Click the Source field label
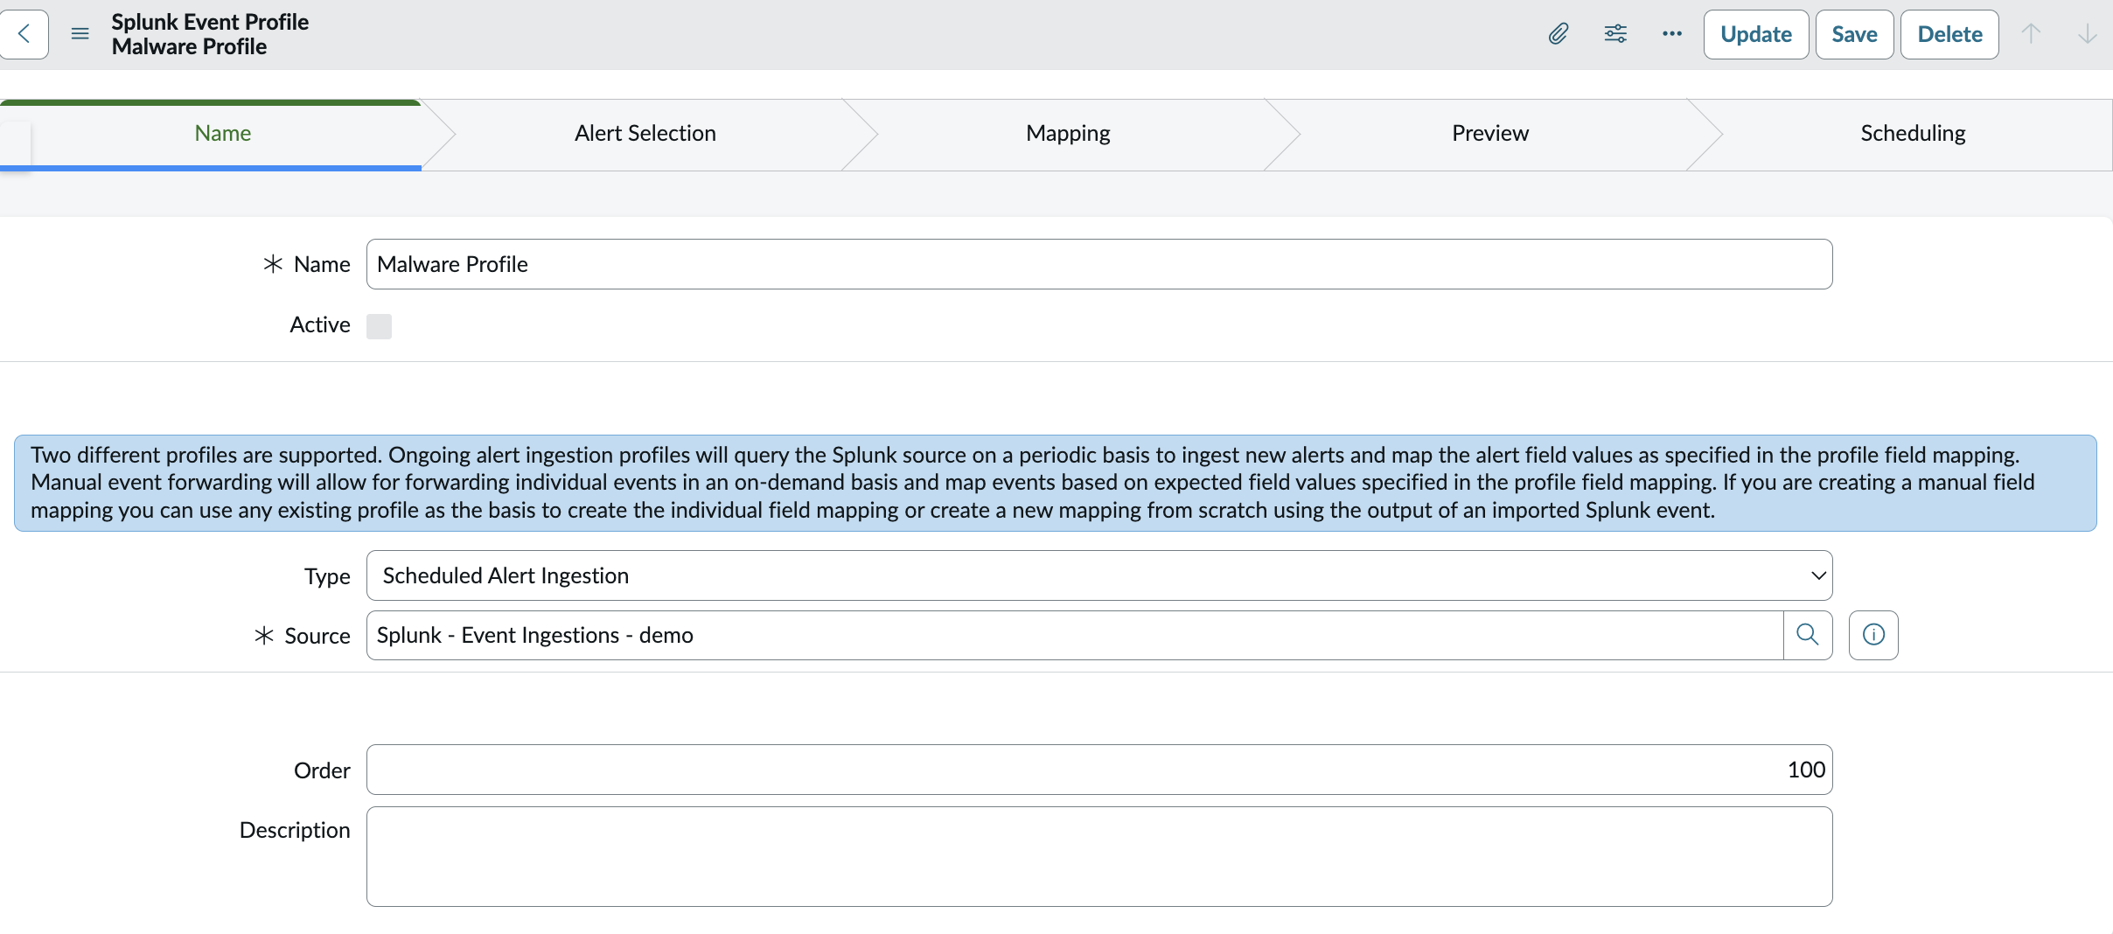 click(x=317, y=636)
